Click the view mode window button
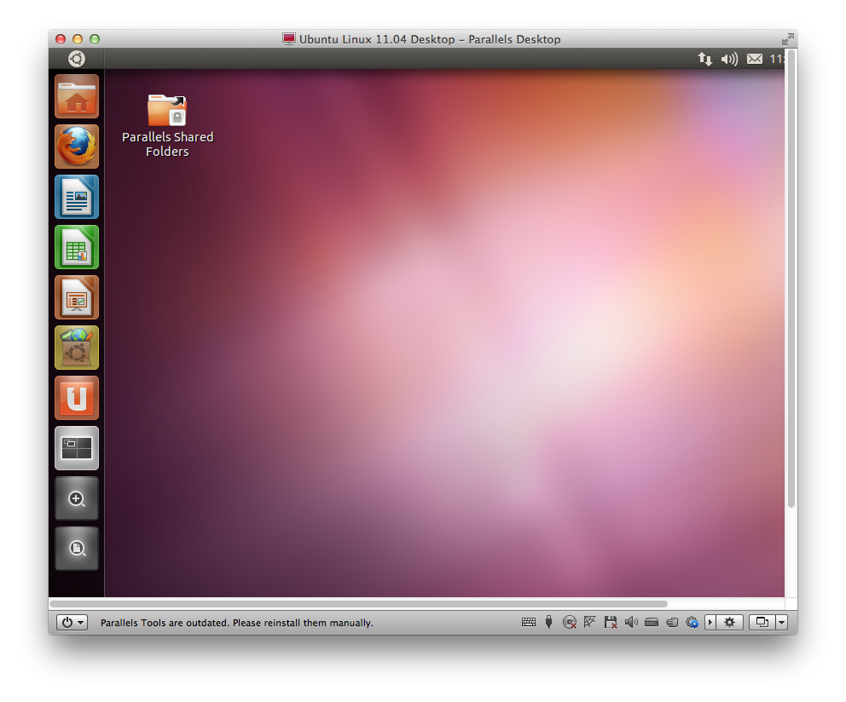 762,622
